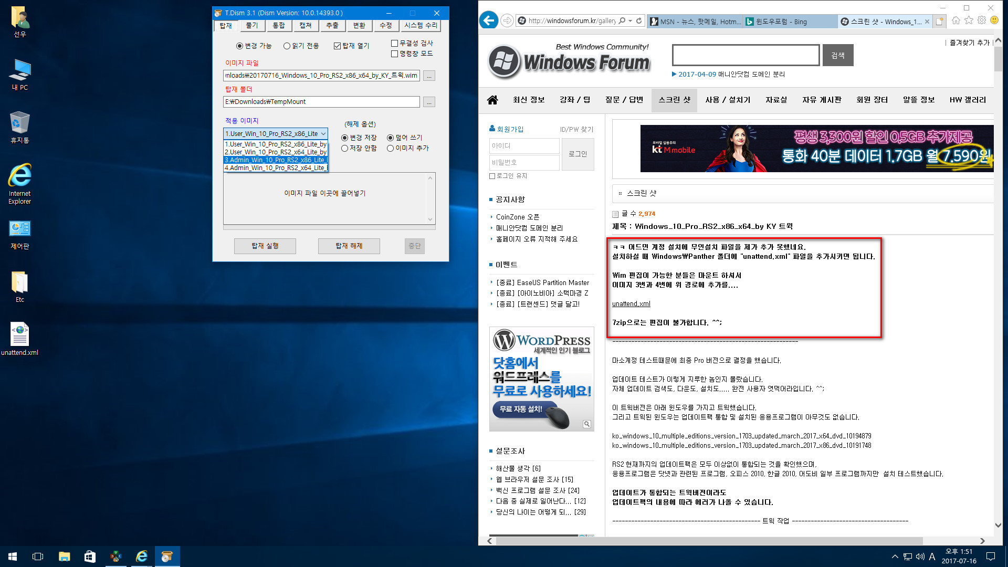The height and width of the screenshot is (567, 1008).
Task: Select the 내 PC desktop icon
Action: coord(20,75)
